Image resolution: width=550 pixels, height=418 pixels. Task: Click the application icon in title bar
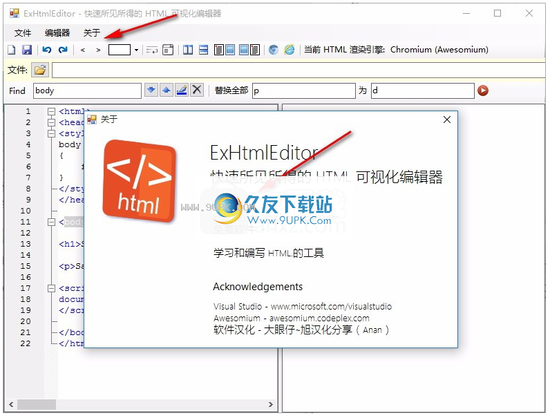pos(15,13)
